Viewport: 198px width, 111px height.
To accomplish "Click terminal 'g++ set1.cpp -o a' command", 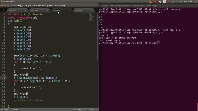I will (169, 9).
